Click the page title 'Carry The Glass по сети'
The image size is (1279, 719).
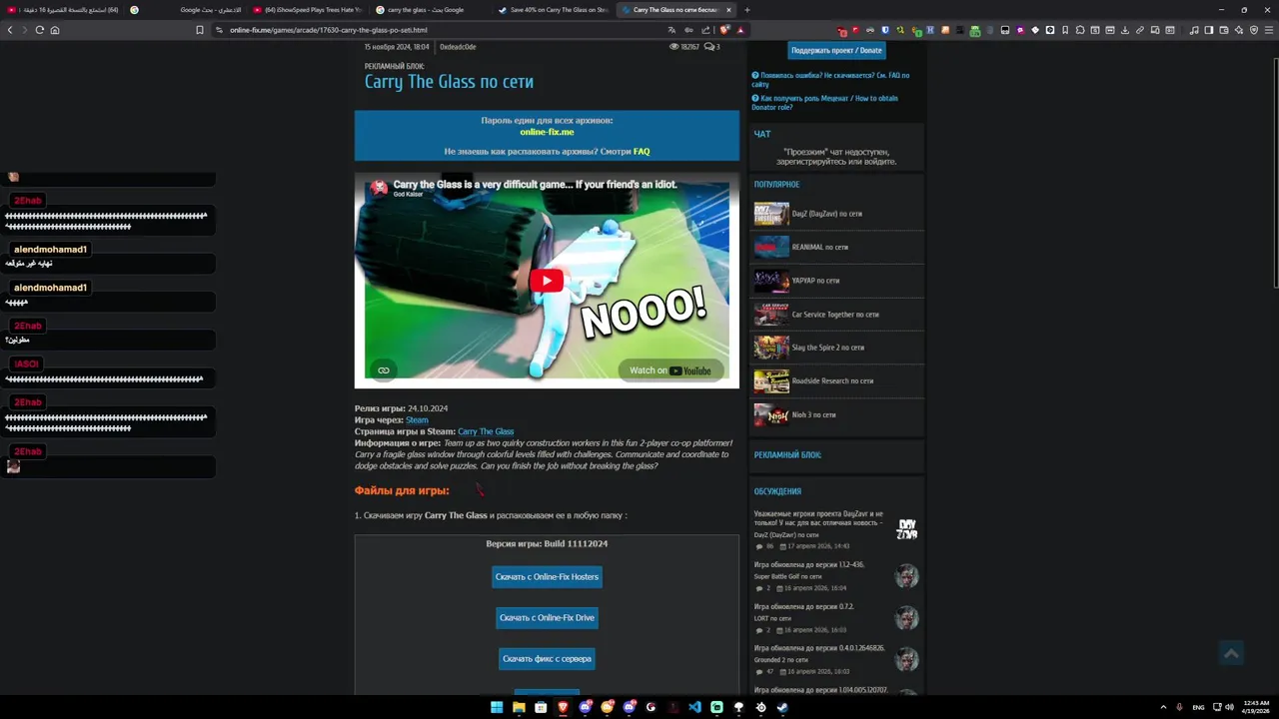(x=449, y=82)
